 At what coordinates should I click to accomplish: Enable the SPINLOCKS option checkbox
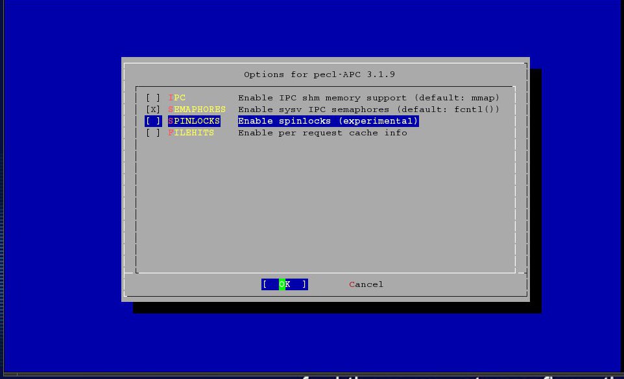(153, 121)
